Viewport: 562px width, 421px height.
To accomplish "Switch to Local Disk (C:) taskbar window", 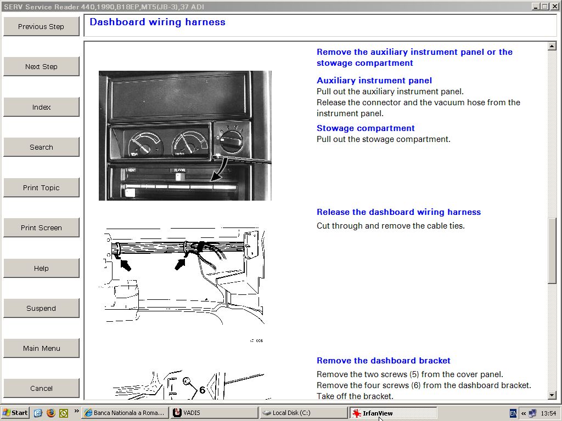I will 304,413.
